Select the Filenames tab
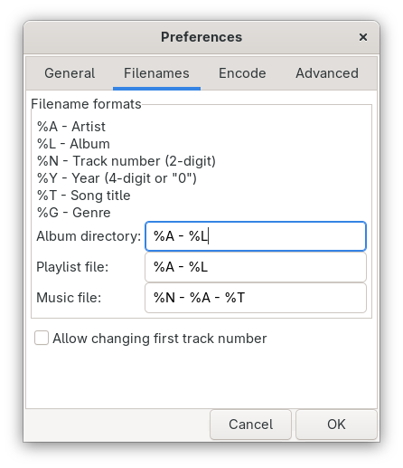This screenshot has height=468, width=403. (156, 73)
